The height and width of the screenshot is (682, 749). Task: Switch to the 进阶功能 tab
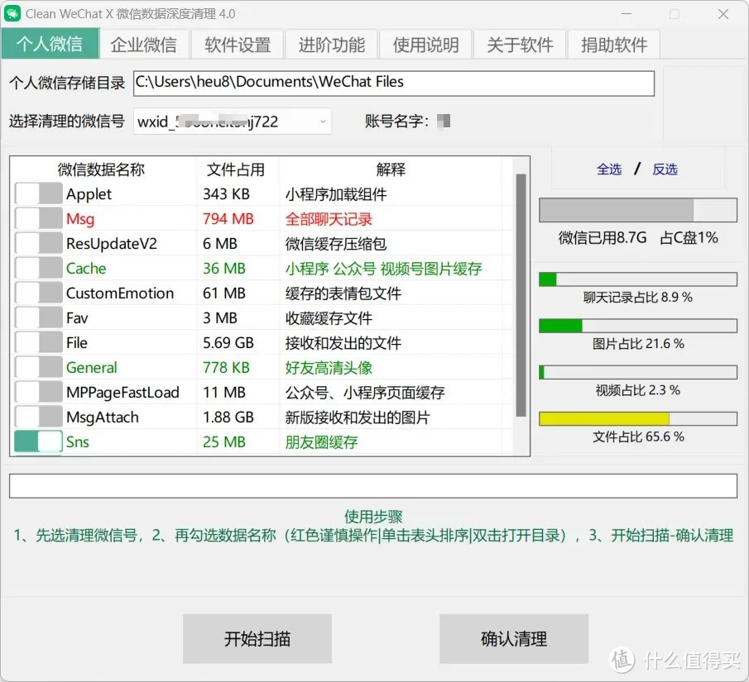[x=332, y=45]
